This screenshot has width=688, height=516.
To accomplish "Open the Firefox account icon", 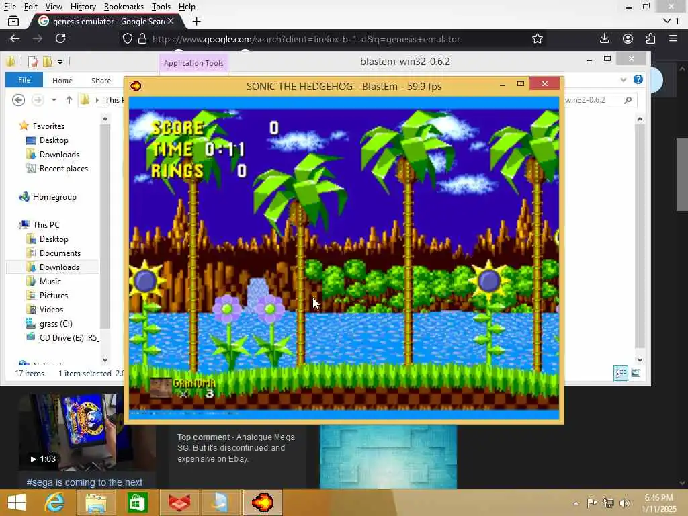I will tap(628, 38).
